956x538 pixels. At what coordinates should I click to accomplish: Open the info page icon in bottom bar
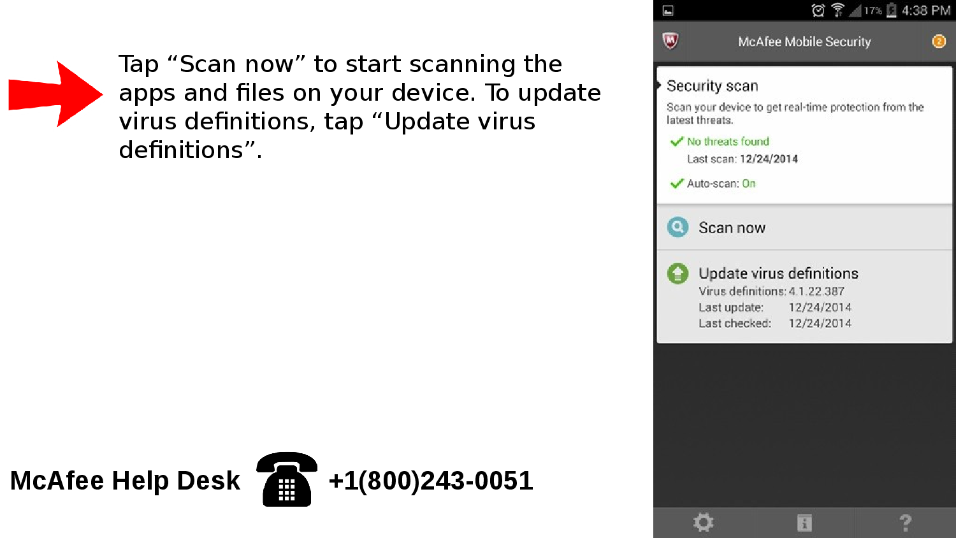(804, 523)
